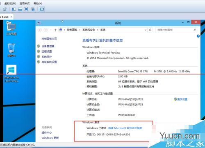
Task: Toggle the VMware library sidebar icon
Action: tap(14, 9)
